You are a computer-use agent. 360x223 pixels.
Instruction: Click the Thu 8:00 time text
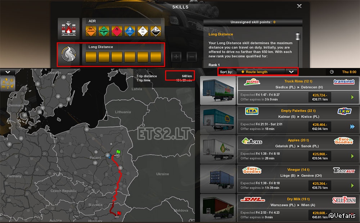[349, 72]
